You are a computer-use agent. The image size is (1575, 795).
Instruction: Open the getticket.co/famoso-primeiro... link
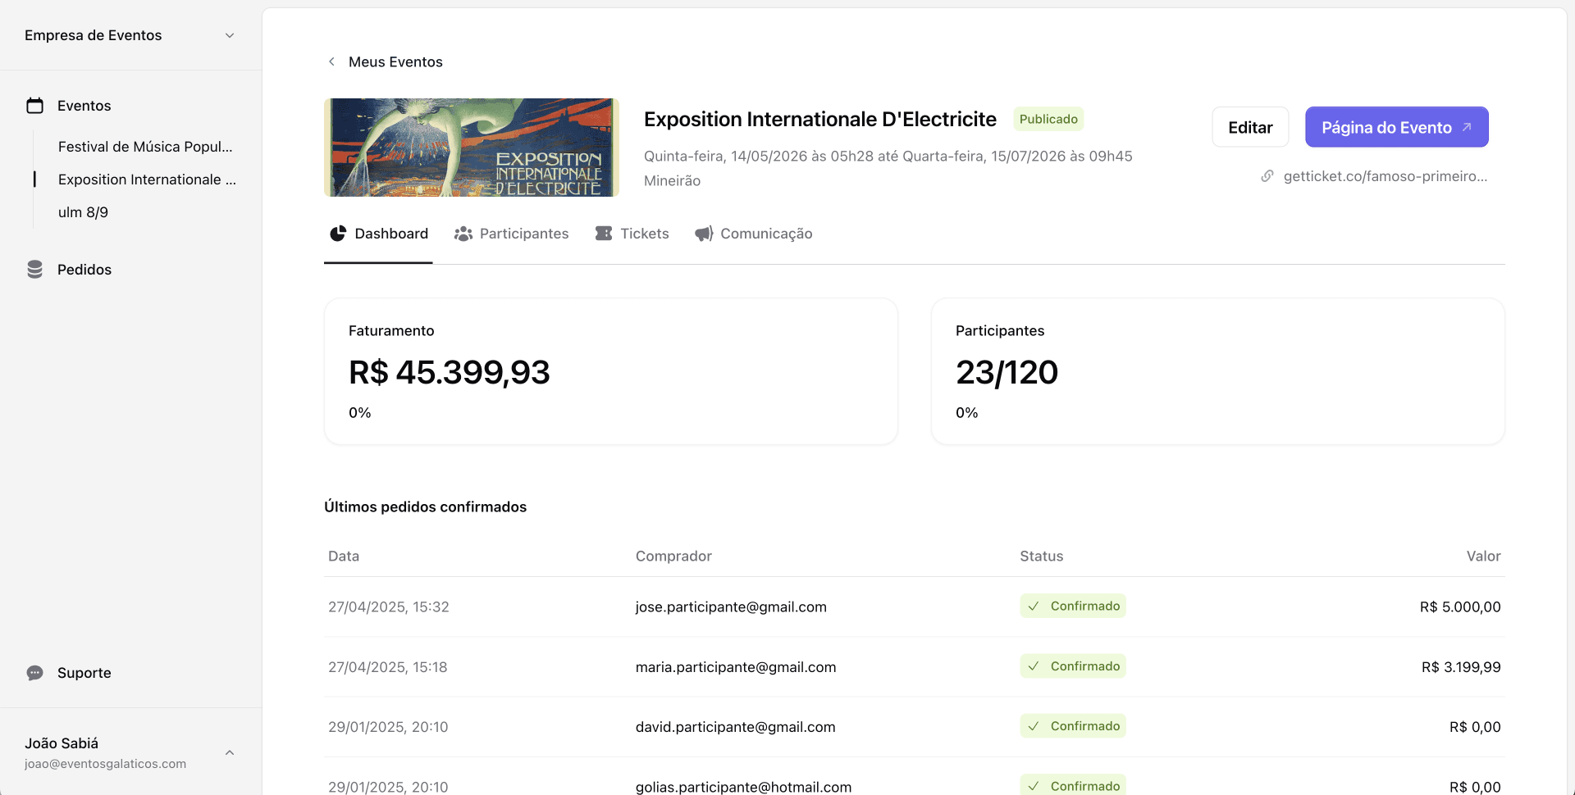click(1385, 176)
